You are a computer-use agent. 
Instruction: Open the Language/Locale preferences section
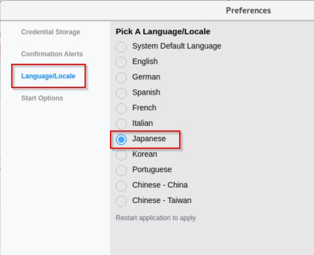pyautogui.click(x=48, y=76)
